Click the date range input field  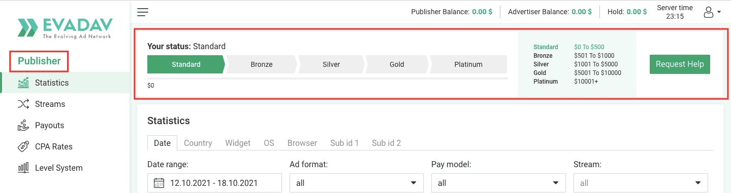pos(214,183)
